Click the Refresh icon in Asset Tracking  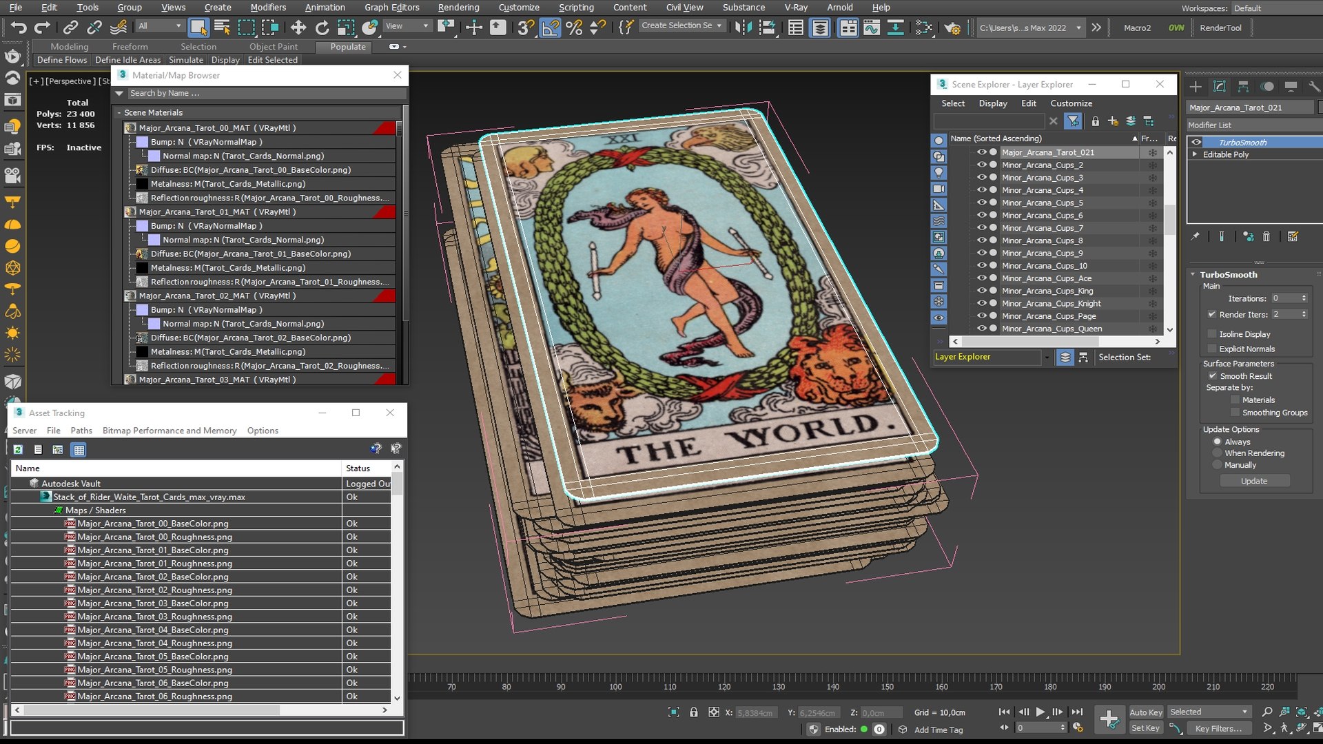pyautogui.click(x=18, y=450)
